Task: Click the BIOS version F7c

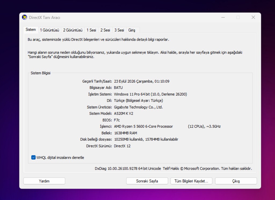Action: [x=117, y=120]
